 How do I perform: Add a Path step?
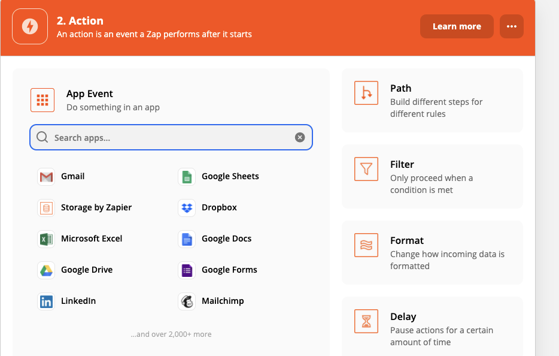(x=432, y=100)
